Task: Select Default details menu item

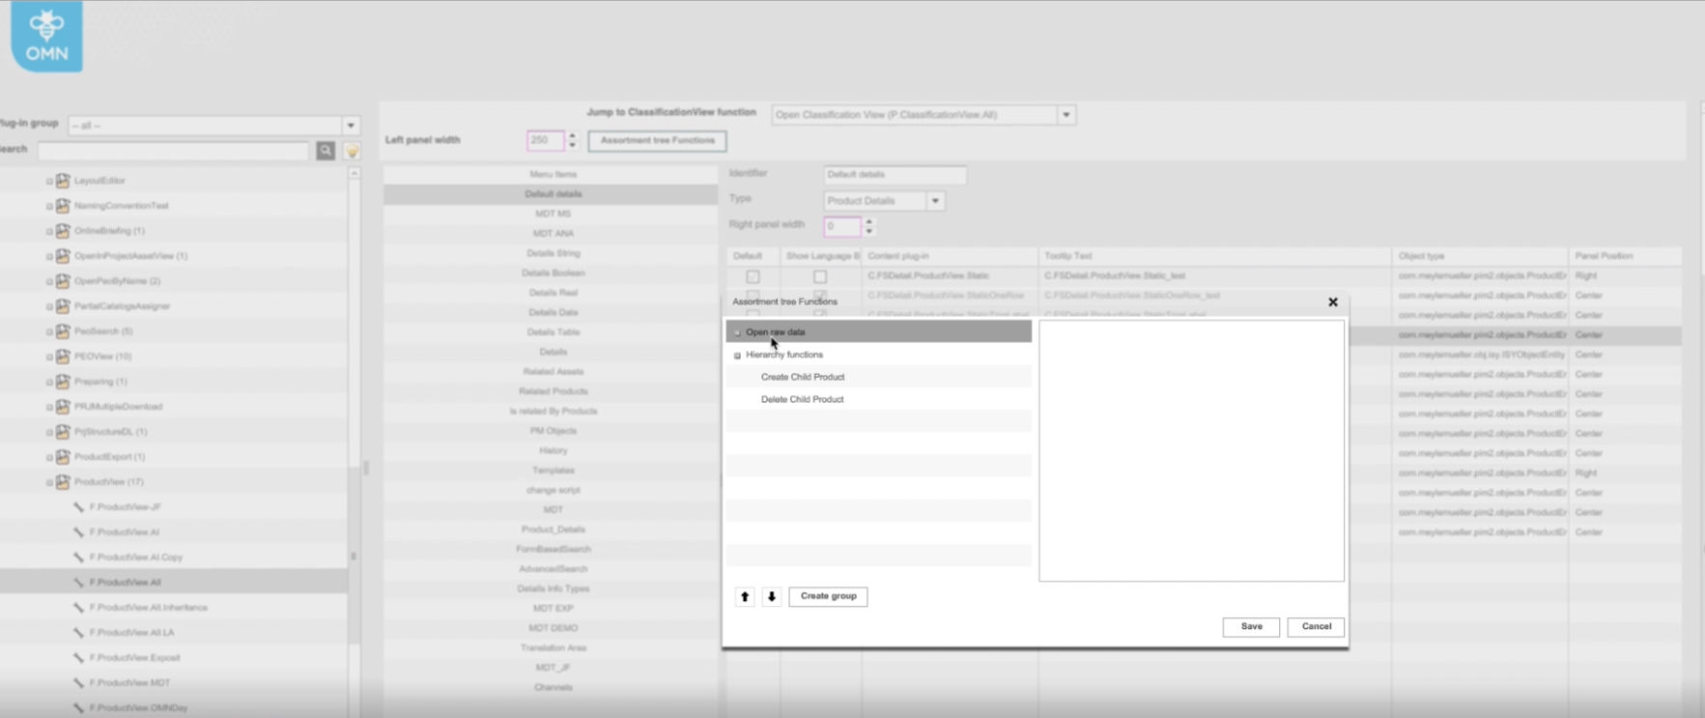Action: click(553, 194)
